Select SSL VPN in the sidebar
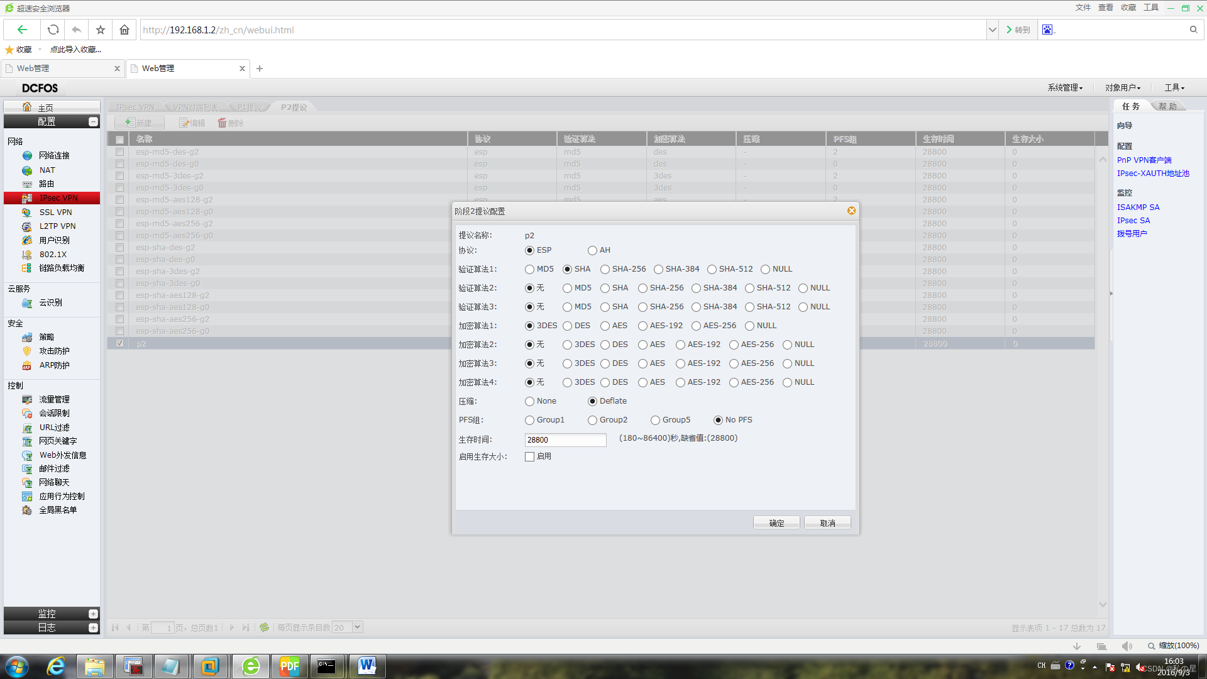Image resolution: width=1207 pixels, height=679 pixels. click(55, 212)
